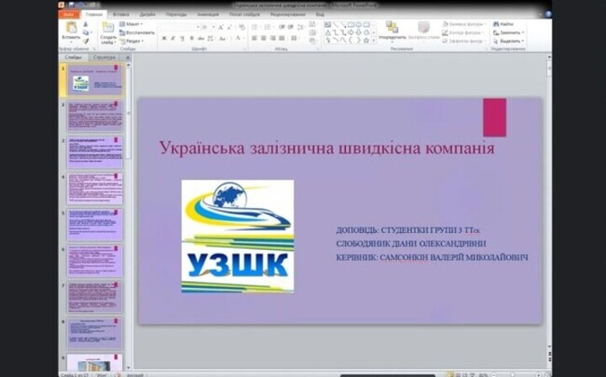Click the Decrease Font Size icon
Viewport: 606px width, 377px height.
(229, 28)
